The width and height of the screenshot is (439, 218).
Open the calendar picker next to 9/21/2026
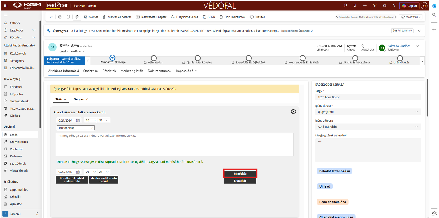[x=78, y=121]
